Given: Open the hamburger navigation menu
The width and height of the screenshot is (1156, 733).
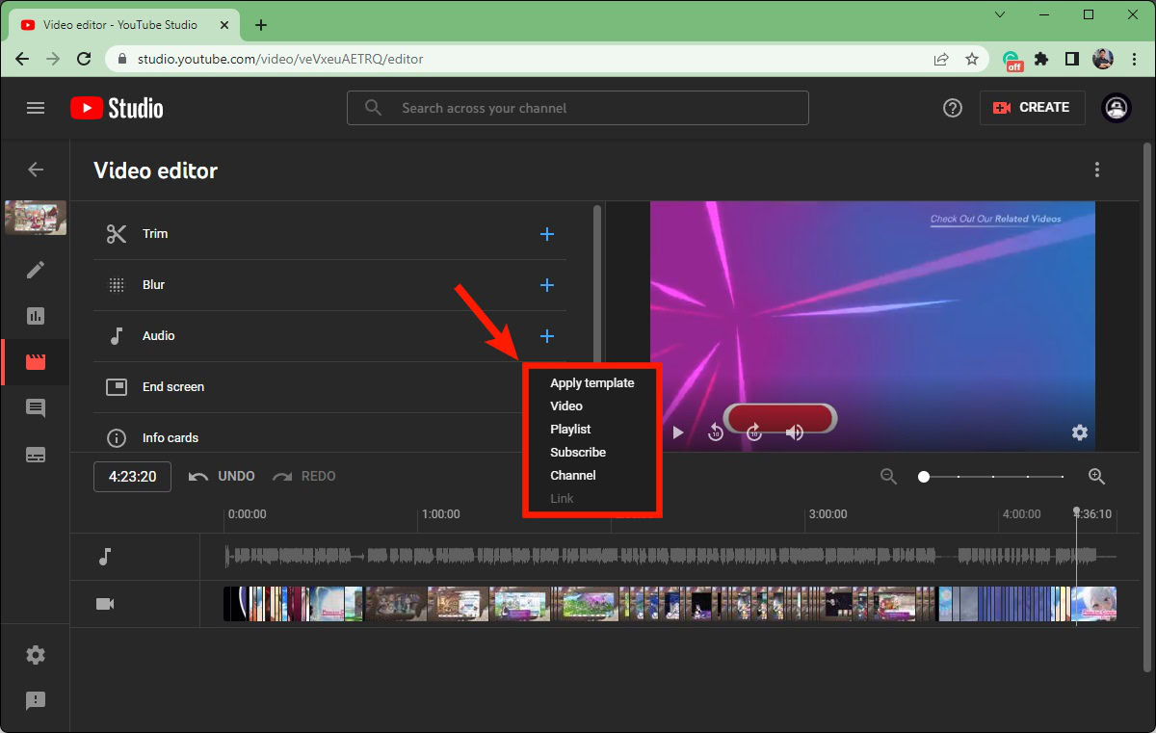Looking at the screenshot, I should tap(36, 108).
